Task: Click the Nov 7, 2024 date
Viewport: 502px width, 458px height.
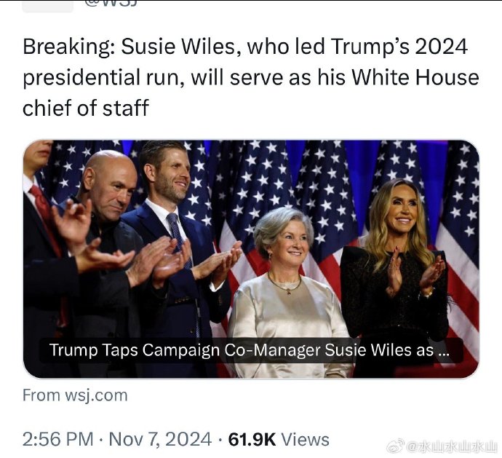Action: coord(160,439)
